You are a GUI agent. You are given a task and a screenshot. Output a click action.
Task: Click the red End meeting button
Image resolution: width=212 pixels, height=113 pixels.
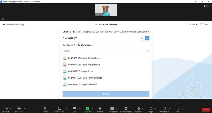pos(206,110)
